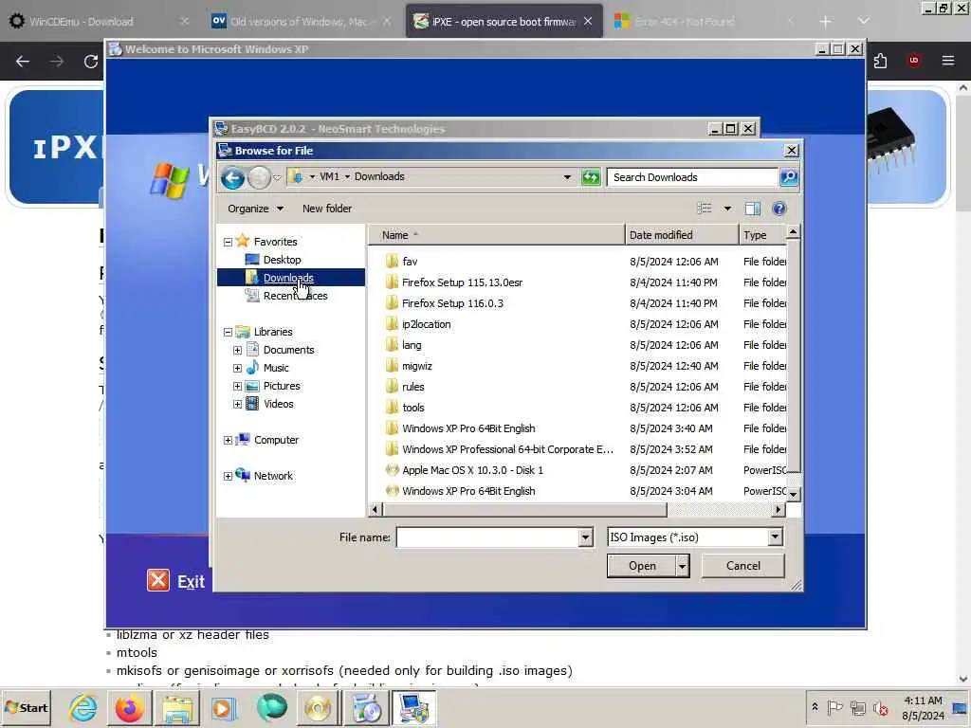Open the Open button's split dropdown arrow
Viewport: 971px width, 728px height.
[683, 566]
